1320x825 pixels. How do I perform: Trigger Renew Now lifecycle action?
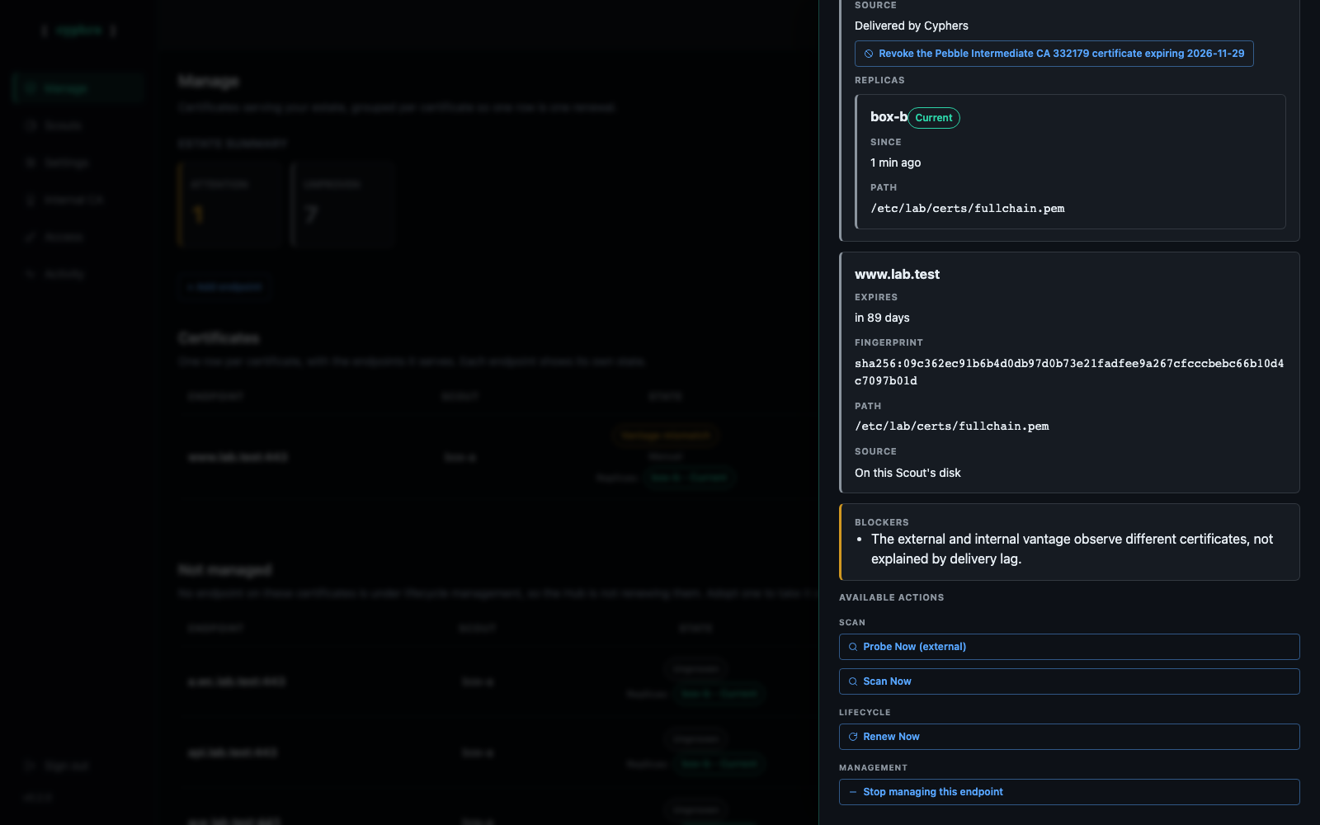[x=1069, y=737]
